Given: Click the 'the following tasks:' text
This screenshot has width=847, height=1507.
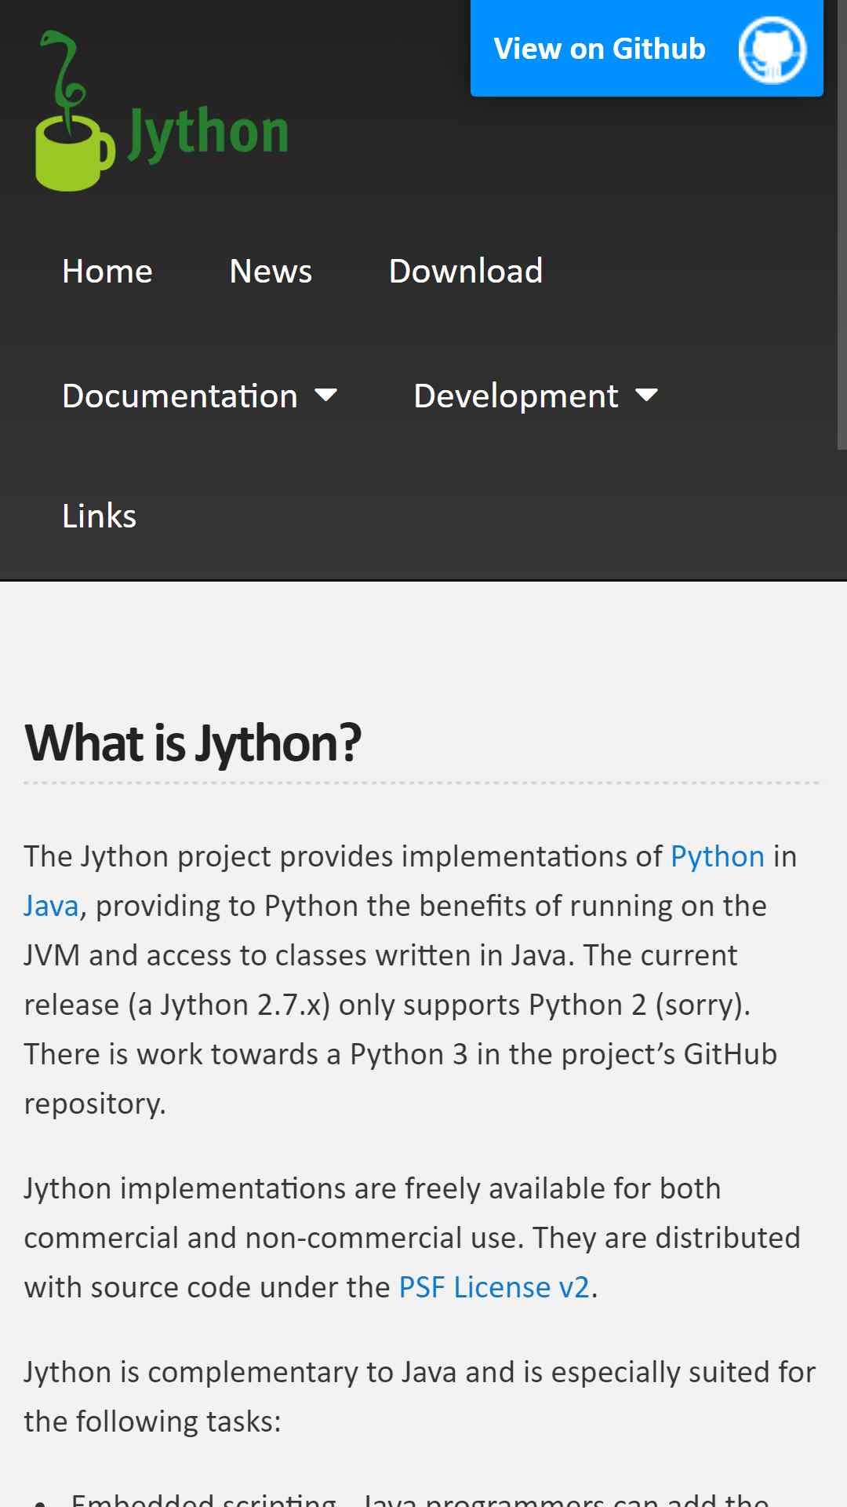Looking at the screenshot, I should [x=152, y=1421].
